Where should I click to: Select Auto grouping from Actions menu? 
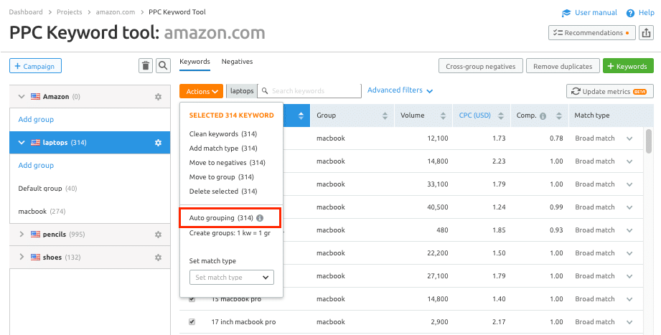tap(221, 218)
